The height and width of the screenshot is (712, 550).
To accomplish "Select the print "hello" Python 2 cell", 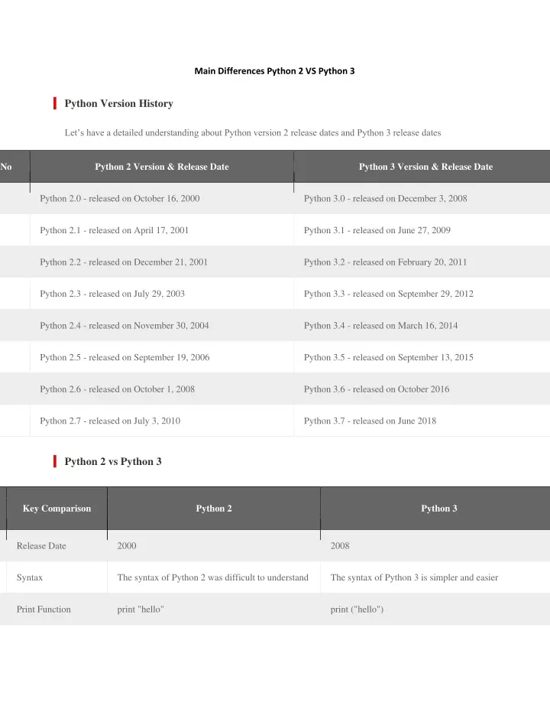I will coord(214,610).
